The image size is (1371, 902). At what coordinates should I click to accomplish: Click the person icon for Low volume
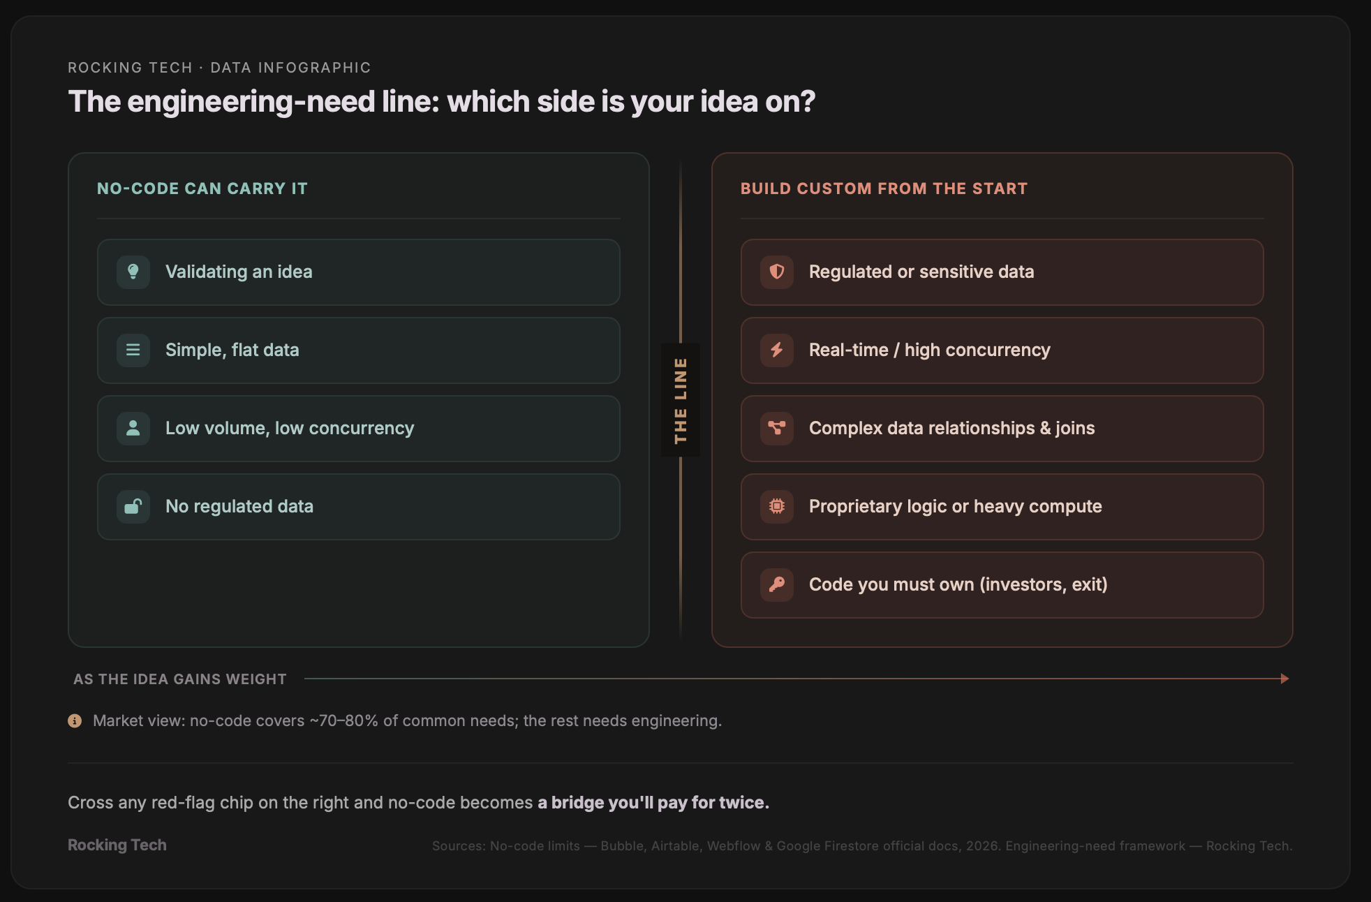[x=133, y=429]
